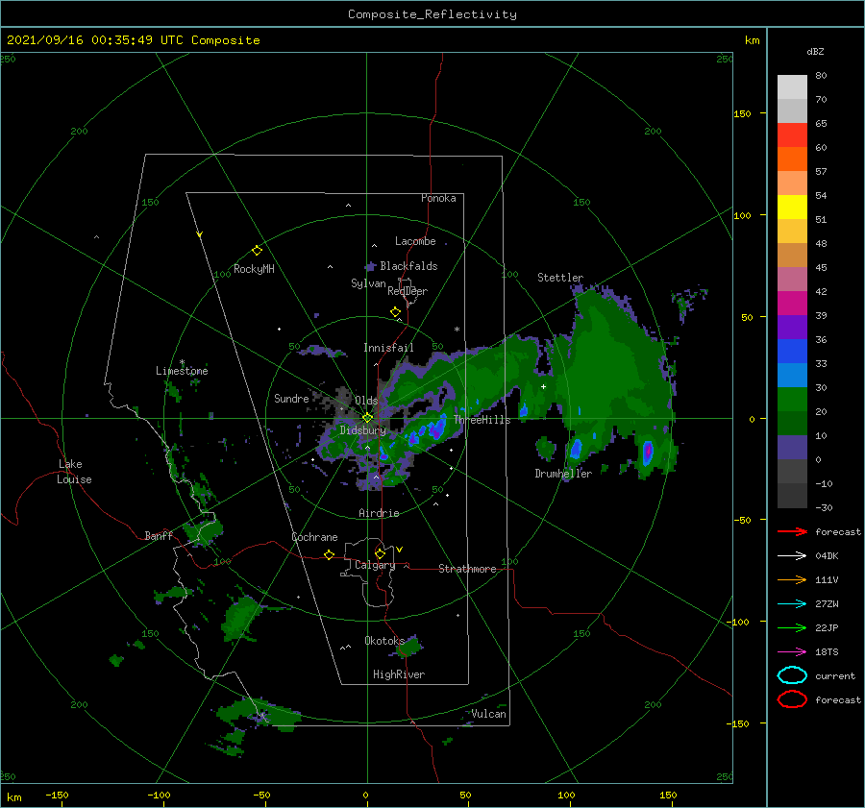Click the 0 dBZ purple swatch
This screenshot has height=808, width=865.
coord(792,448)
